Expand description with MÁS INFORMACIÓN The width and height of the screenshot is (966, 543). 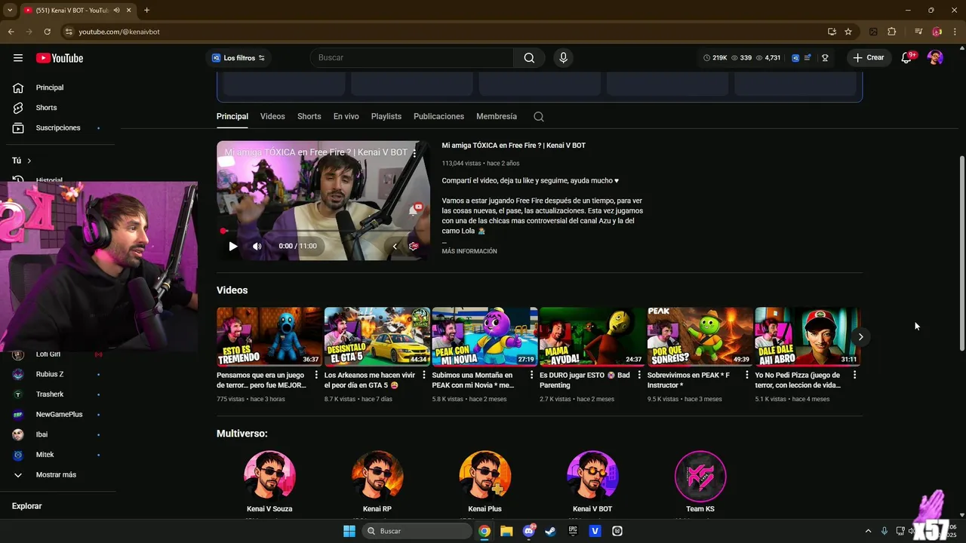[x=469, y=251]
